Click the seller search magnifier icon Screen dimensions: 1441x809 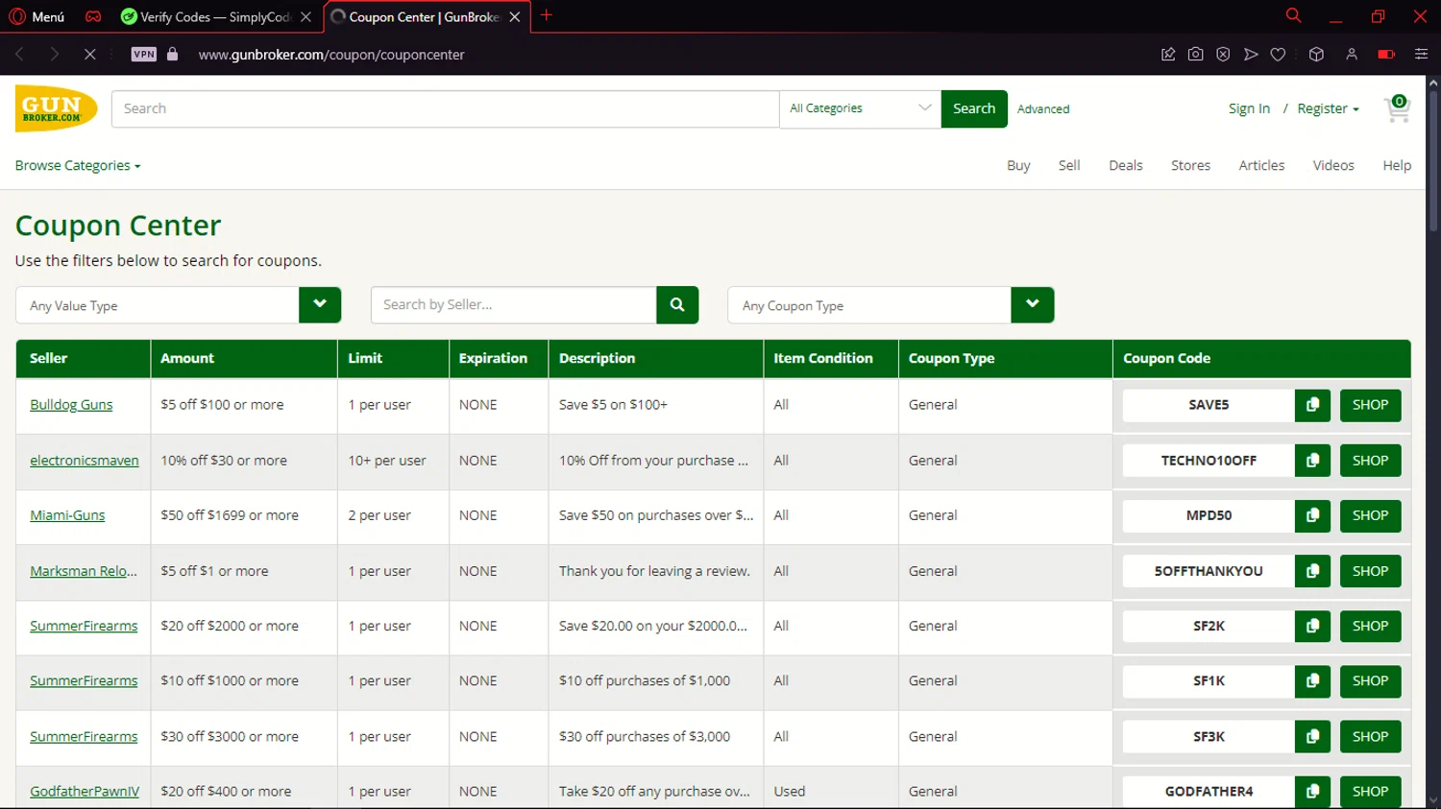point(677,305)
